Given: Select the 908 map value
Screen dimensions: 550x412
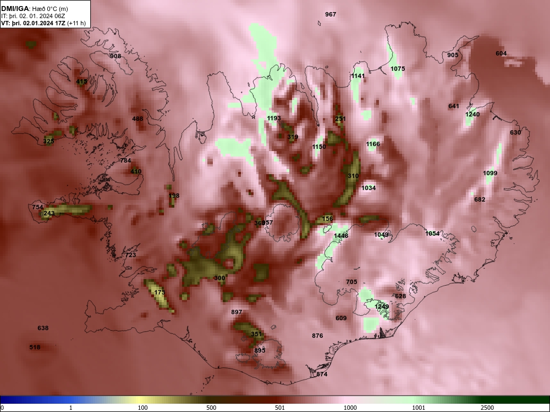Looking at the screenshot, I should (116, 56).
